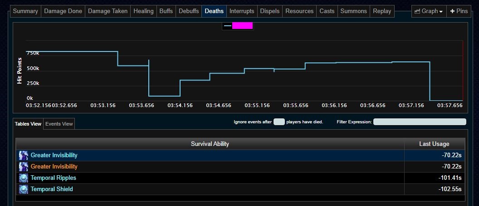Click the orange Greater Invisibility row icon
This screenshot has width=479, height=206.
click(24, 167)
